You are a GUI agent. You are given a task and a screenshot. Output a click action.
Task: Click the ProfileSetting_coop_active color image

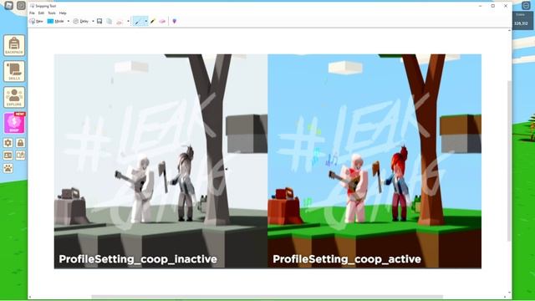point(374,161)
